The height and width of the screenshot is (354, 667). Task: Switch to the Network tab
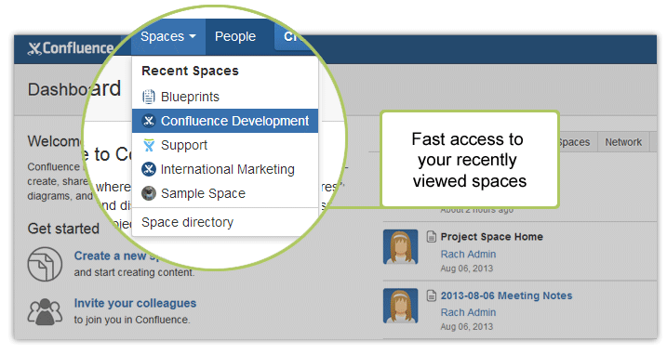click(623, 142)
